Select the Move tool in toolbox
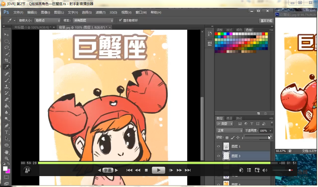 7,34
